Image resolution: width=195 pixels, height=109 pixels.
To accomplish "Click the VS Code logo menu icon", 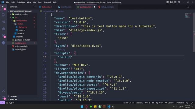I will coord(2,2).
